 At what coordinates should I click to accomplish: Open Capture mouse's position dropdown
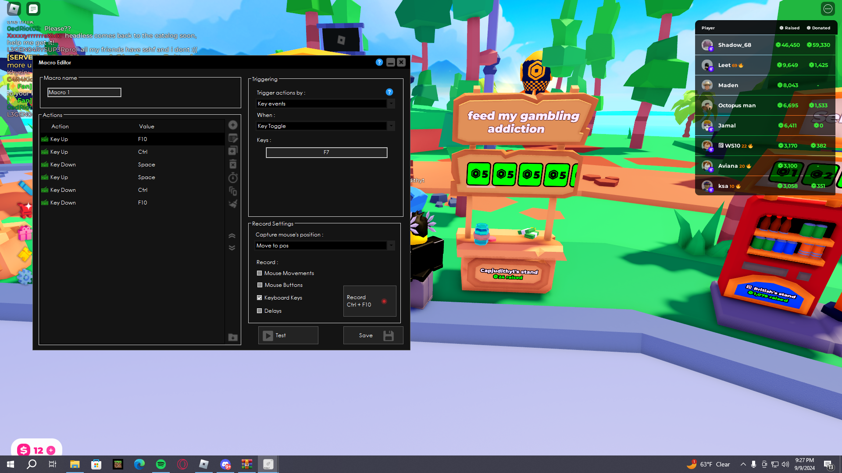(x=325, y=246)
